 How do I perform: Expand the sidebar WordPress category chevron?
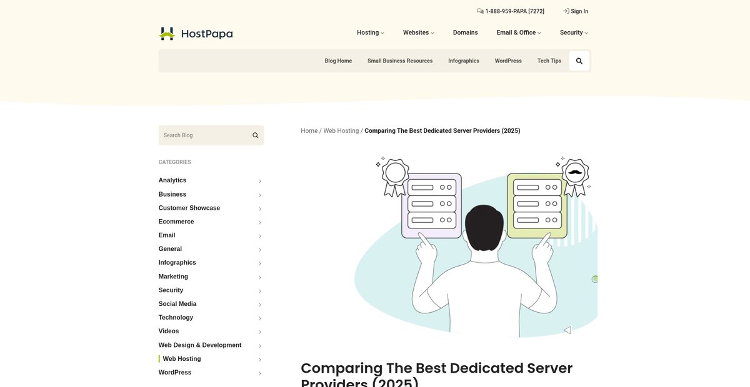[x=260, y=373]
